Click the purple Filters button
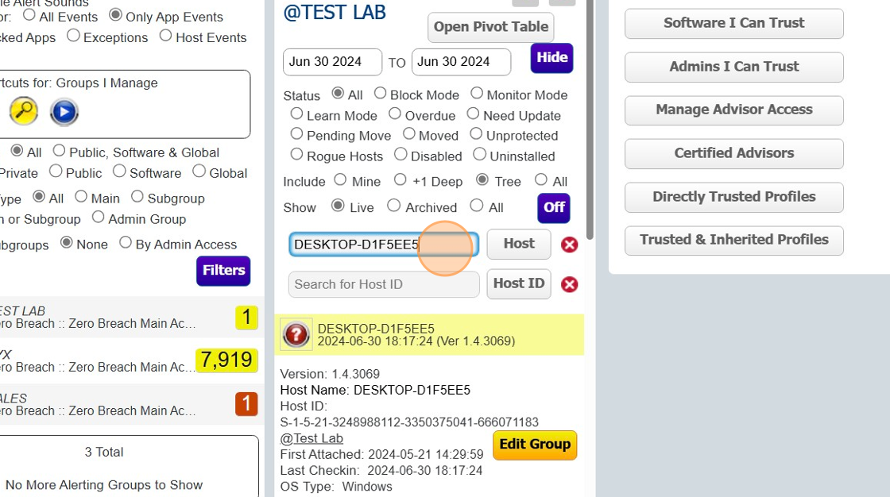Viewport: 890px width, 497px height. point(223,271)
